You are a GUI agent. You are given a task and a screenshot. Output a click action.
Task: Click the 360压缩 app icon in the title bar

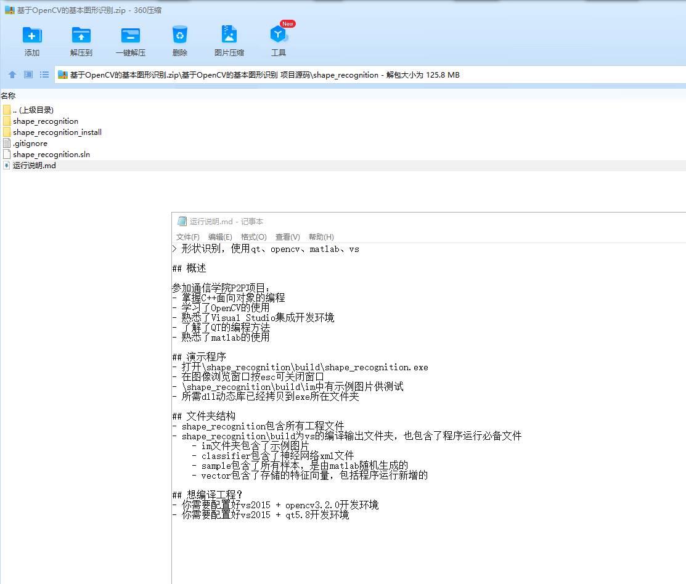[10, 10]
